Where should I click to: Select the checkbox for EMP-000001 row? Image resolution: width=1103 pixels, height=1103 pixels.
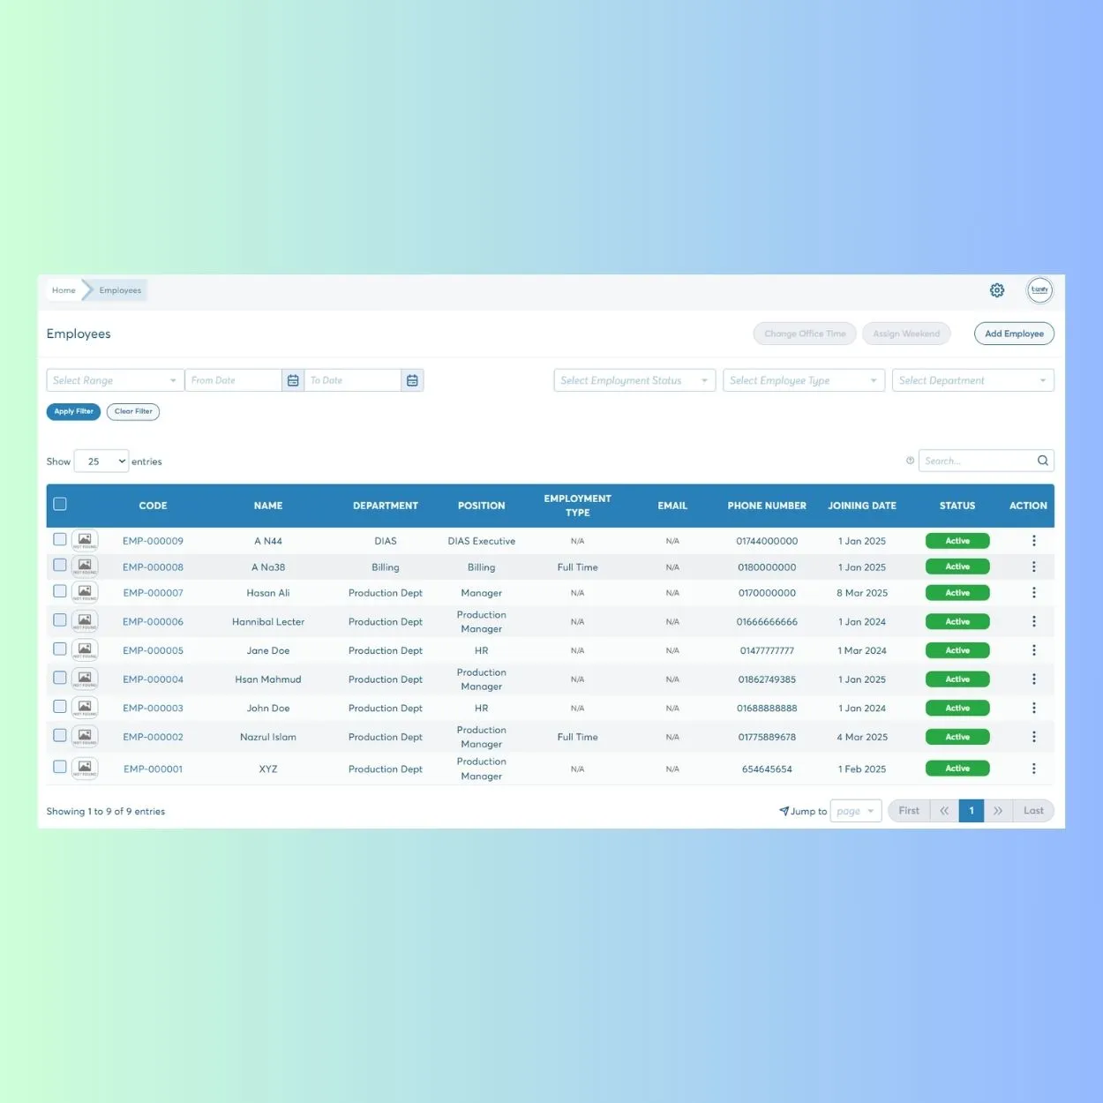click(60, 767)
